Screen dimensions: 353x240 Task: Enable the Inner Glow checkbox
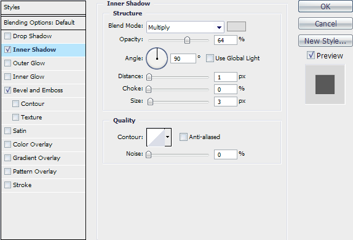(x=7, y=77)
